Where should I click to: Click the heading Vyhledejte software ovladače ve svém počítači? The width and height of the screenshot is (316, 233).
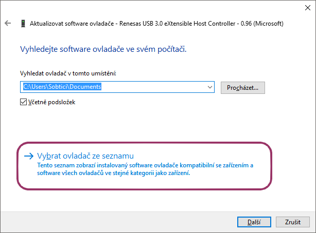tap(103, 50)
